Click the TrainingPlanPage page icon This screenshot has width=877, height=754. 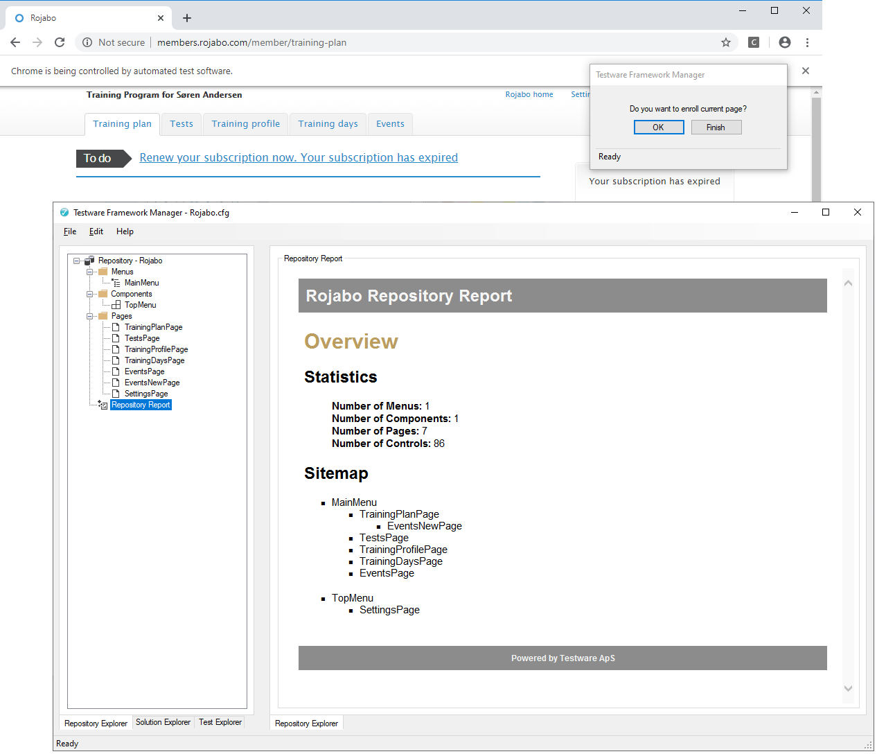(x=116, y=327)
